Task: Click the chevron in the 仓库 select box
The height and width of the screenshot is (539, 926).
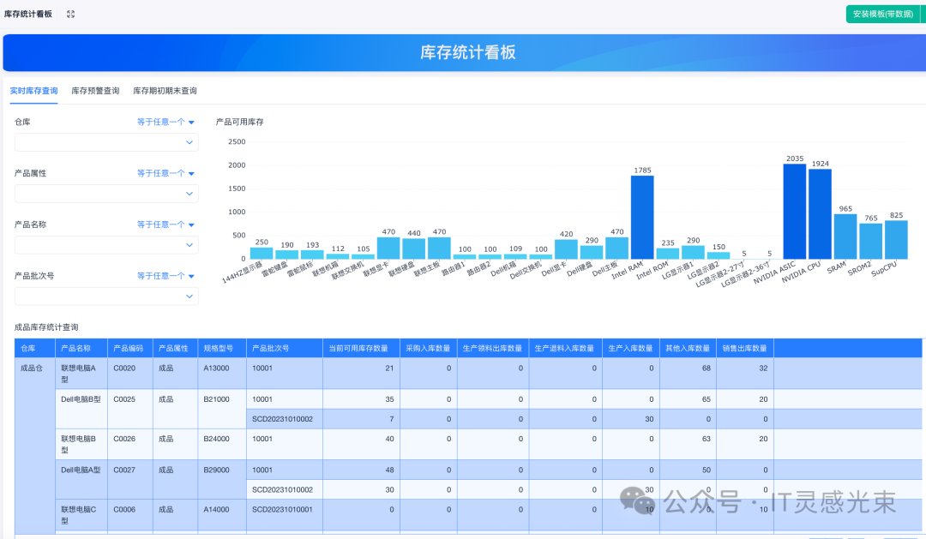Action: point(189,142)
